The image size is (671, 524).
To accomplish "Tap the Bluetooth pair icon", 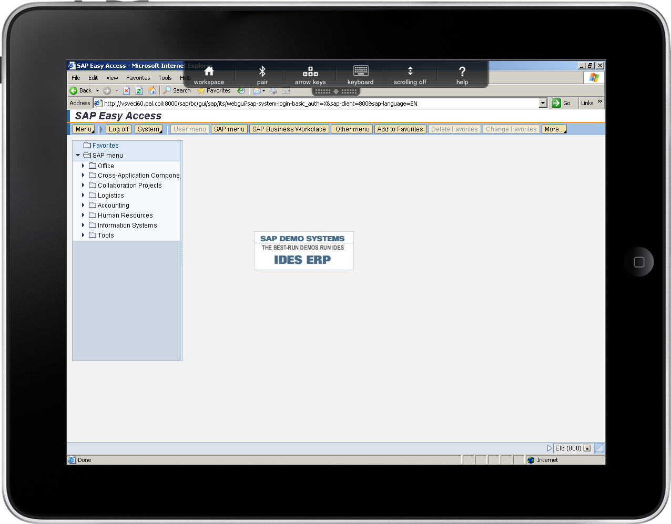I will [262, 71].
